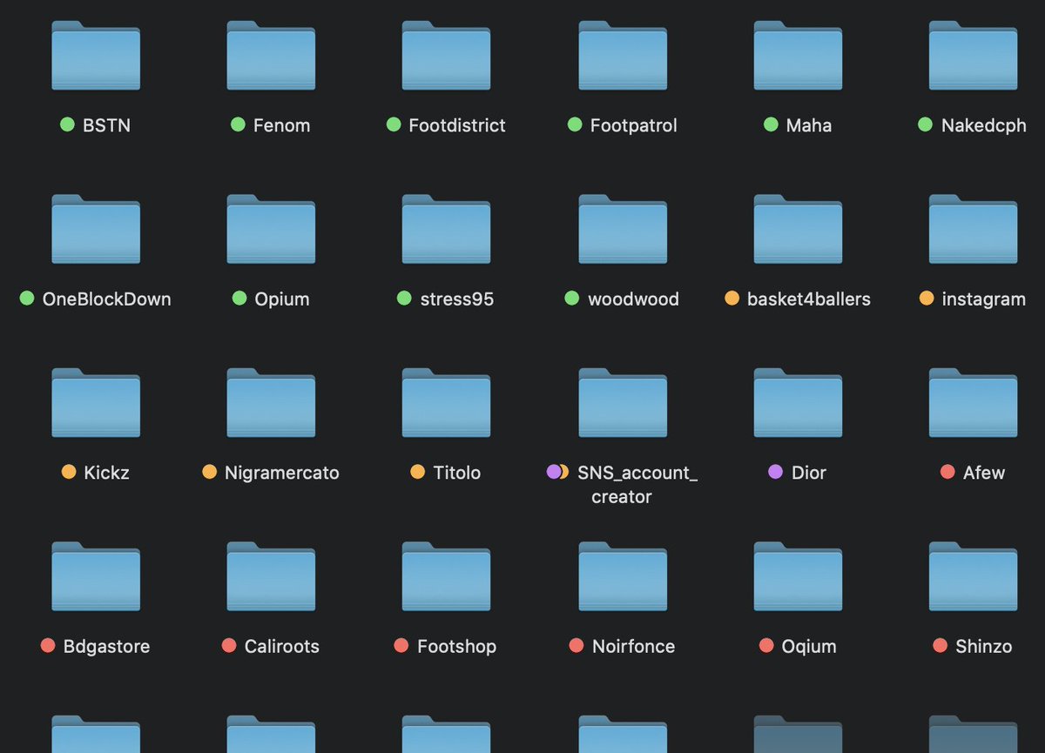Click the Maha folder icon
This screenshot has height=753, width=1045.
click(x=798, y=55)
